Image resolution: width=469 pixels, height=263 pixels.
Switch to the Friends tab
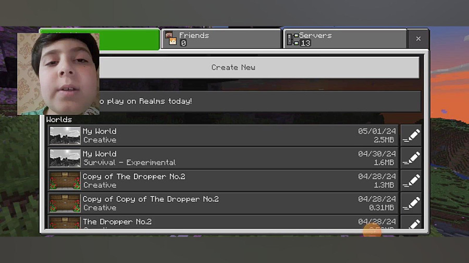pos(221,39)
